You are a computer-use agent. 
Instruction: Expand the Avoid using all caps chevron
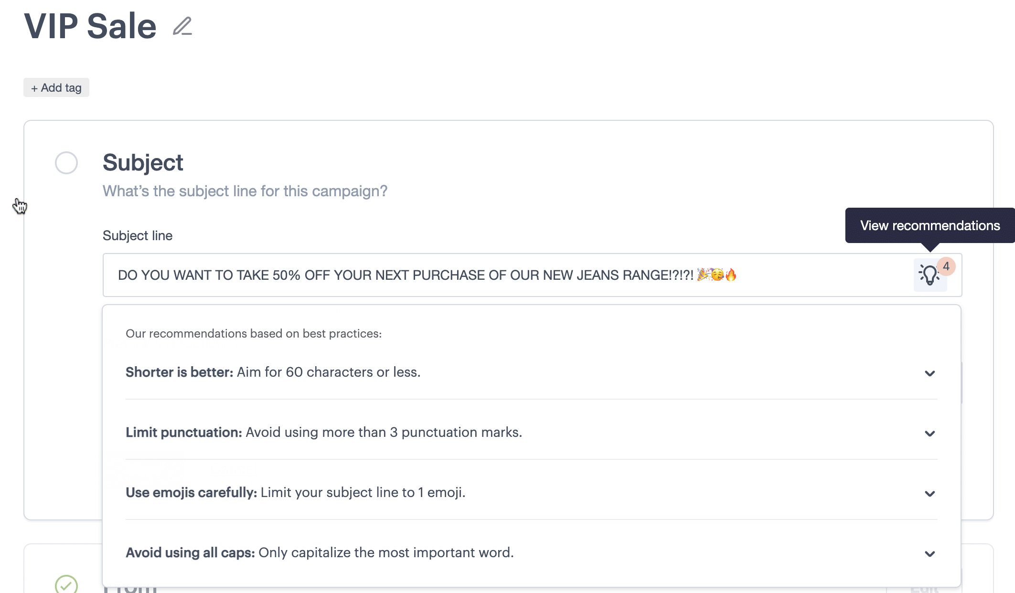930,554
